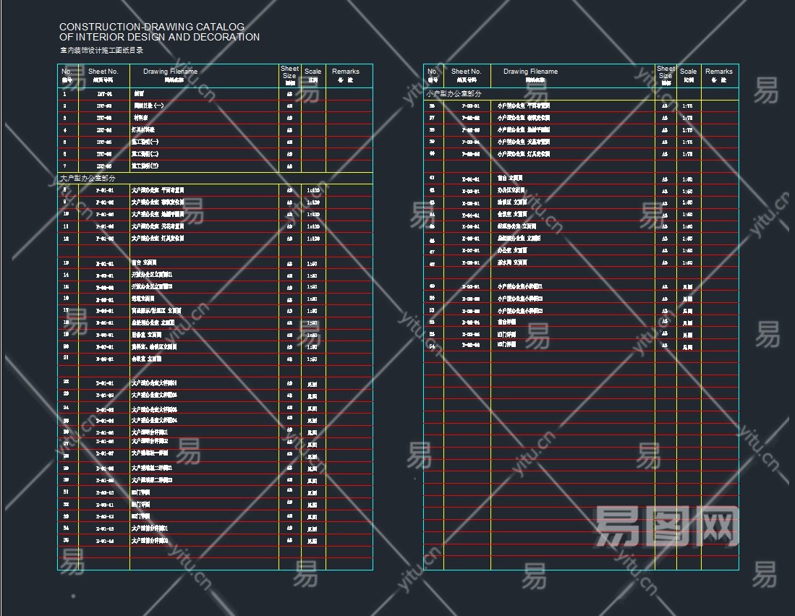The height and width of the screenshot is (616, 795).
Task: Click the 'CONSTRUCTION-DRAWING CATALOG' title line
Action: point(152,27)
